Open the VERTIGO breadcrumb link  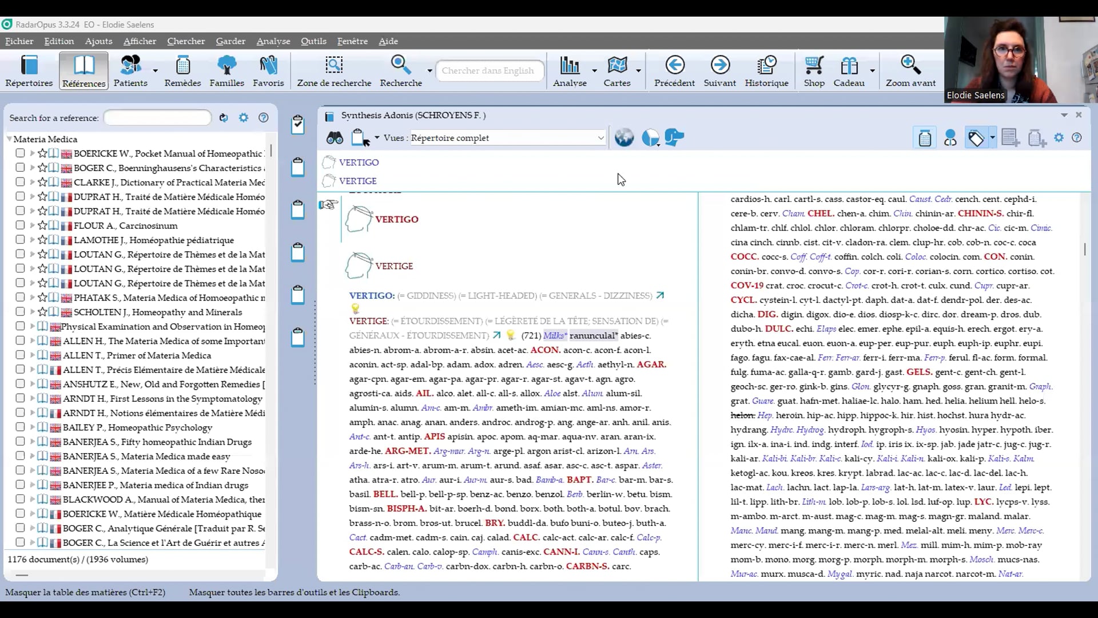[359, 163]
